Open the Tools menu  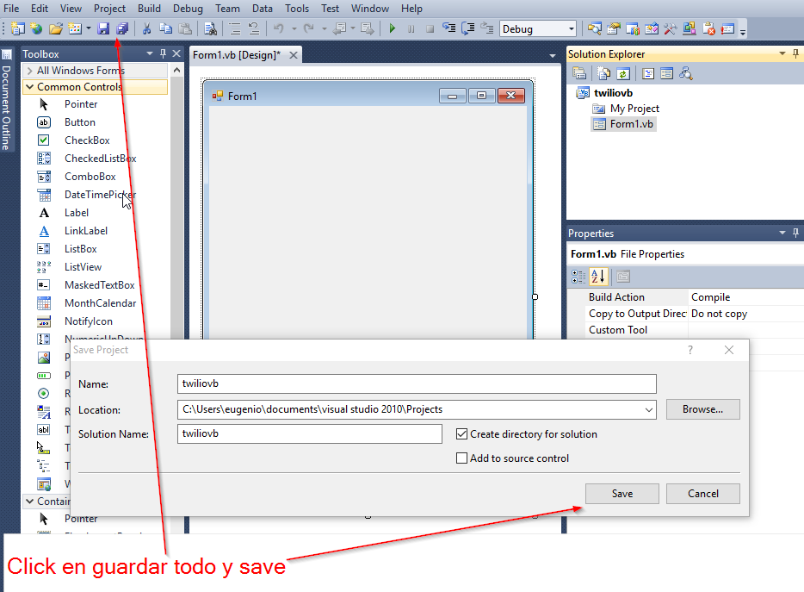[297, 9]
